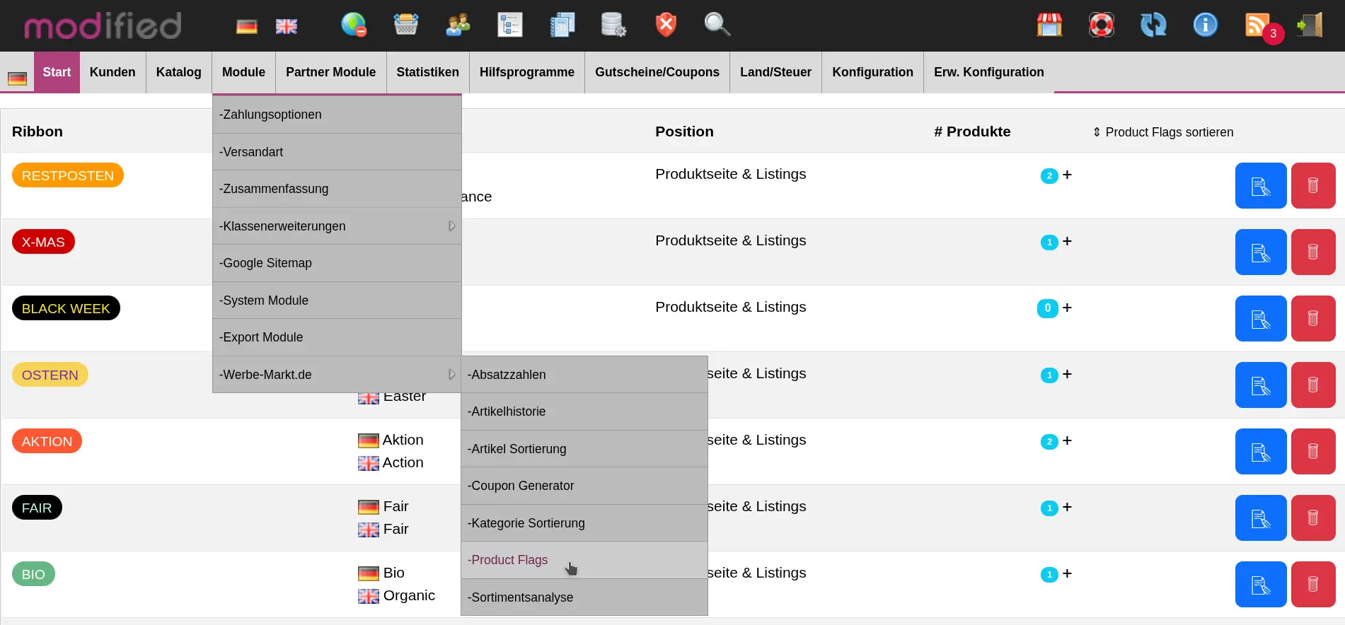1345x625 pixels.
Task: Expand the Werbe-Markt.de submenu arrow
Action: (451, 375)
